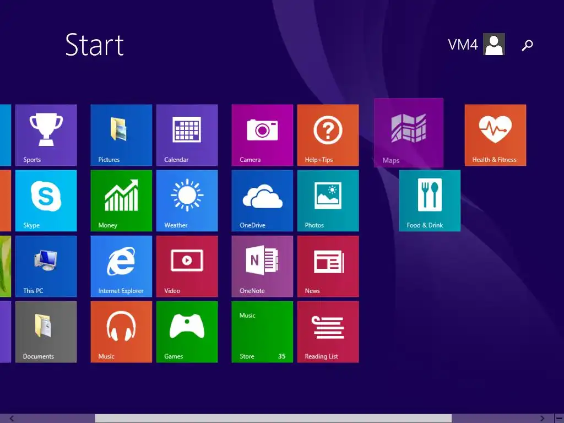
Task: Launch the Health & Fitness tile
Action: pos(495,135)
